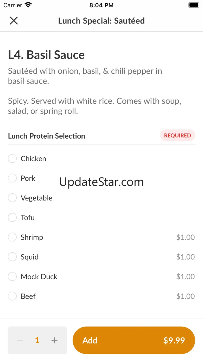
Task: Tap the Wi-Fi icon in status bar
Action: pyautogui.click(x=28, y=5)
